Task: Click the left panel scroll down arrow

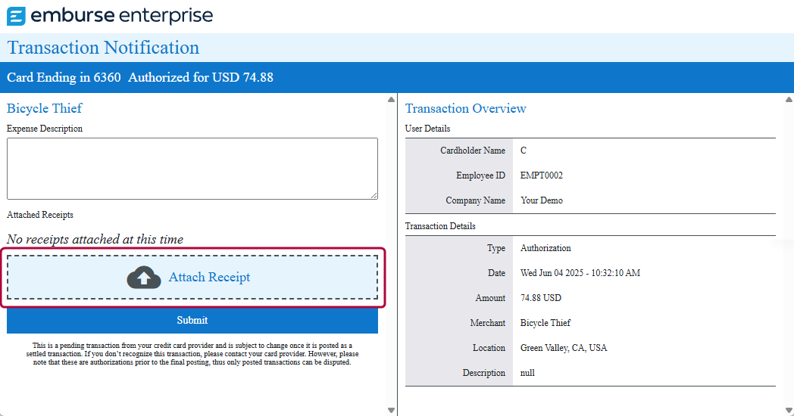Action: [391, 410]
